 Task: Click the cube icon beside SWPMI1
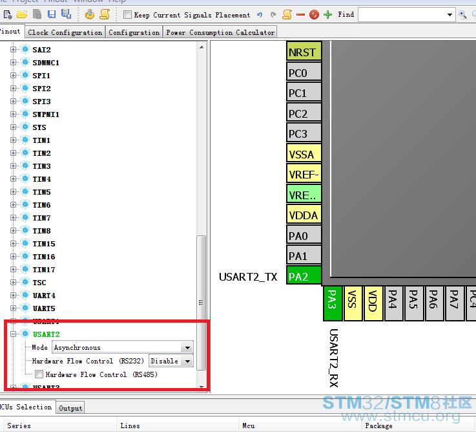click(25, 114)
